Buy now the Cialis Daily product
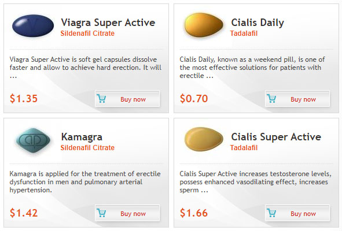Screen dimensions: 342x231 [297, 98]
